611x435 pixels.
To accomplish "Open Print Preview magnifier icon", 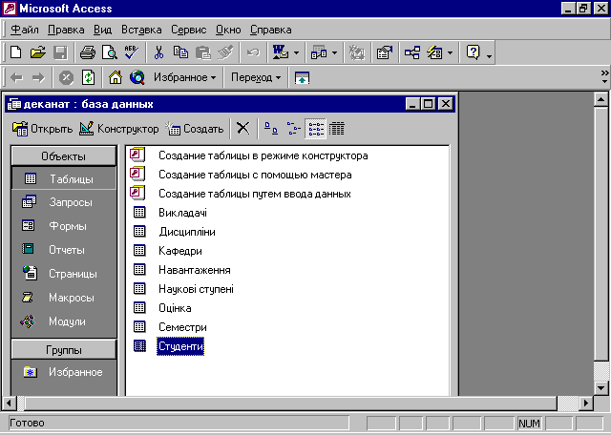I will click(110, 52).
